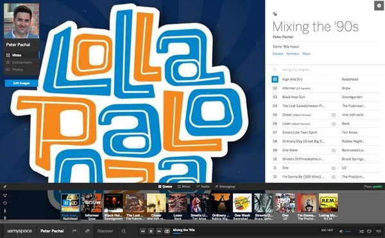Viewport: 385px width, 238px height.
Task: Mute the volume speaker icon
Action: 341,231
